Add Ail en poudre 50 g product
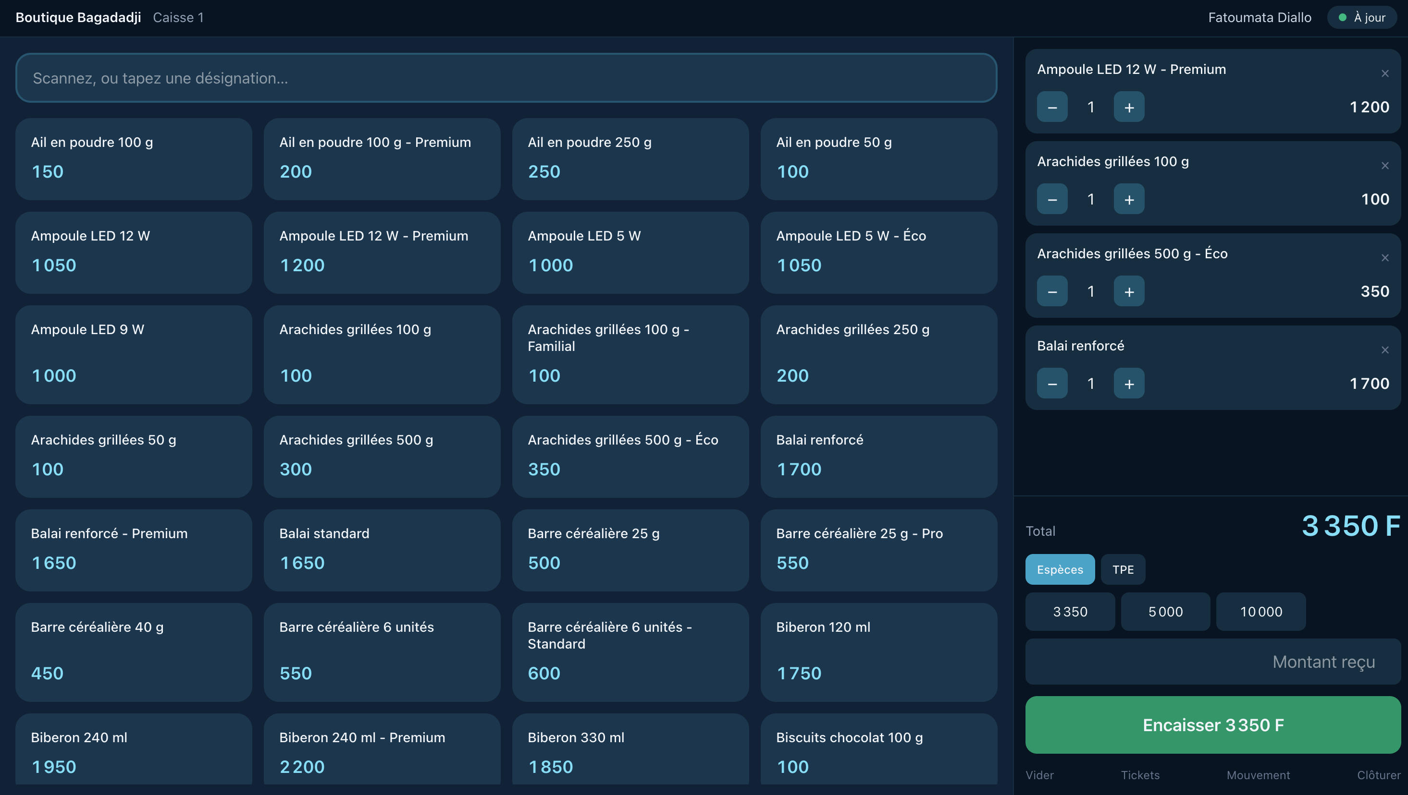1408x795 pixels. (878, 159)
